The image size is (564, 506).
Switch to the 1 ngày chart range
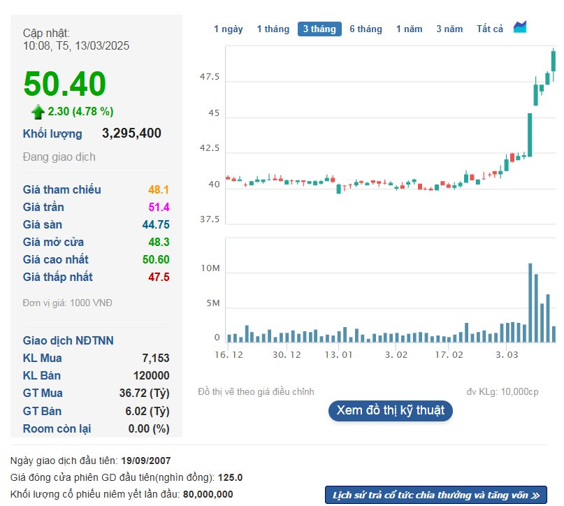pos(228,29)
